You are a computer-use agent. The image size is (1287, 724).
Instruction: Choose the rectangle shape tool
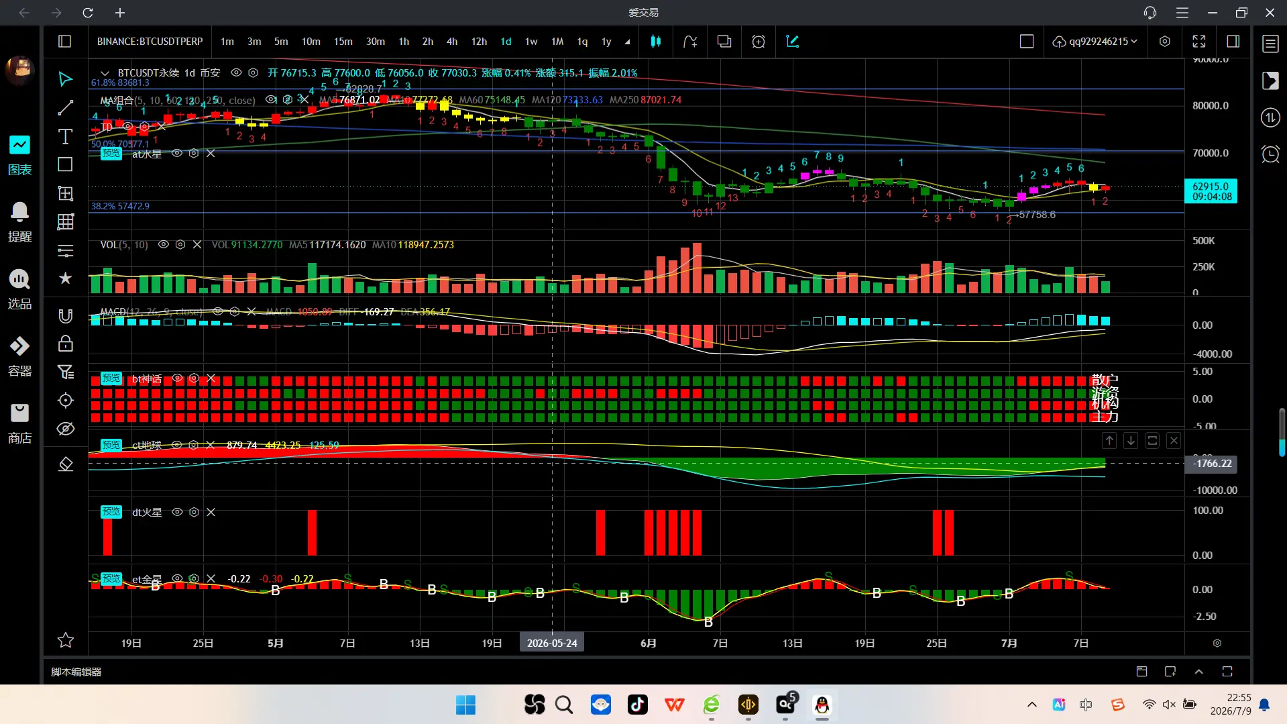[x=65, y=165]
